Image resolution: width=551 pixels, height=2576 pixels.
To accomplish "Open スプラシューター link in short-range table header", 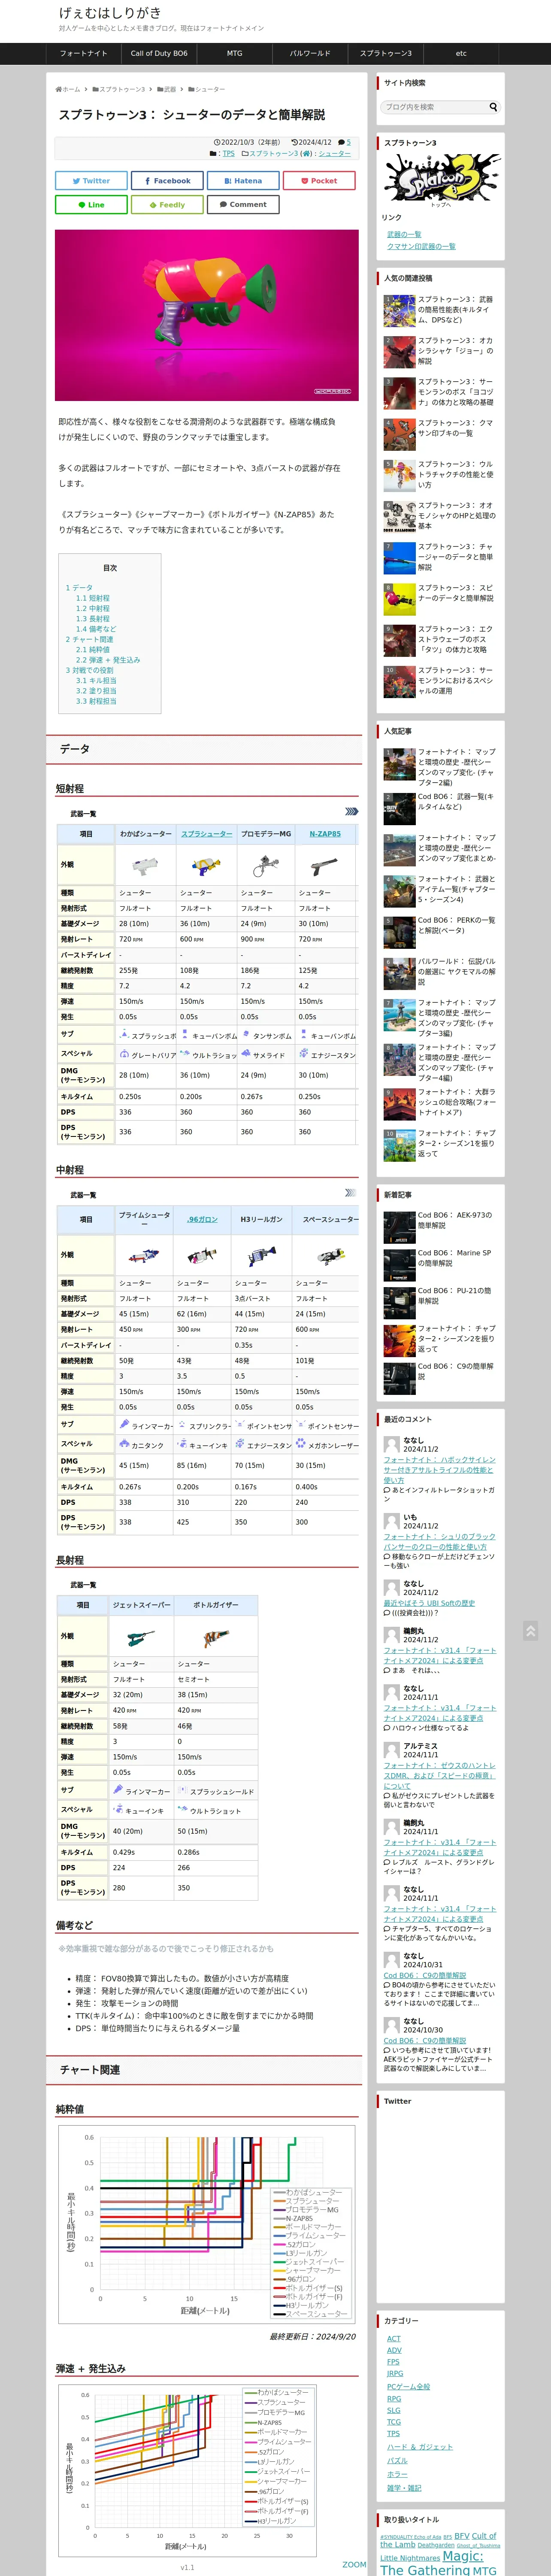I will [x=206, y=834].
